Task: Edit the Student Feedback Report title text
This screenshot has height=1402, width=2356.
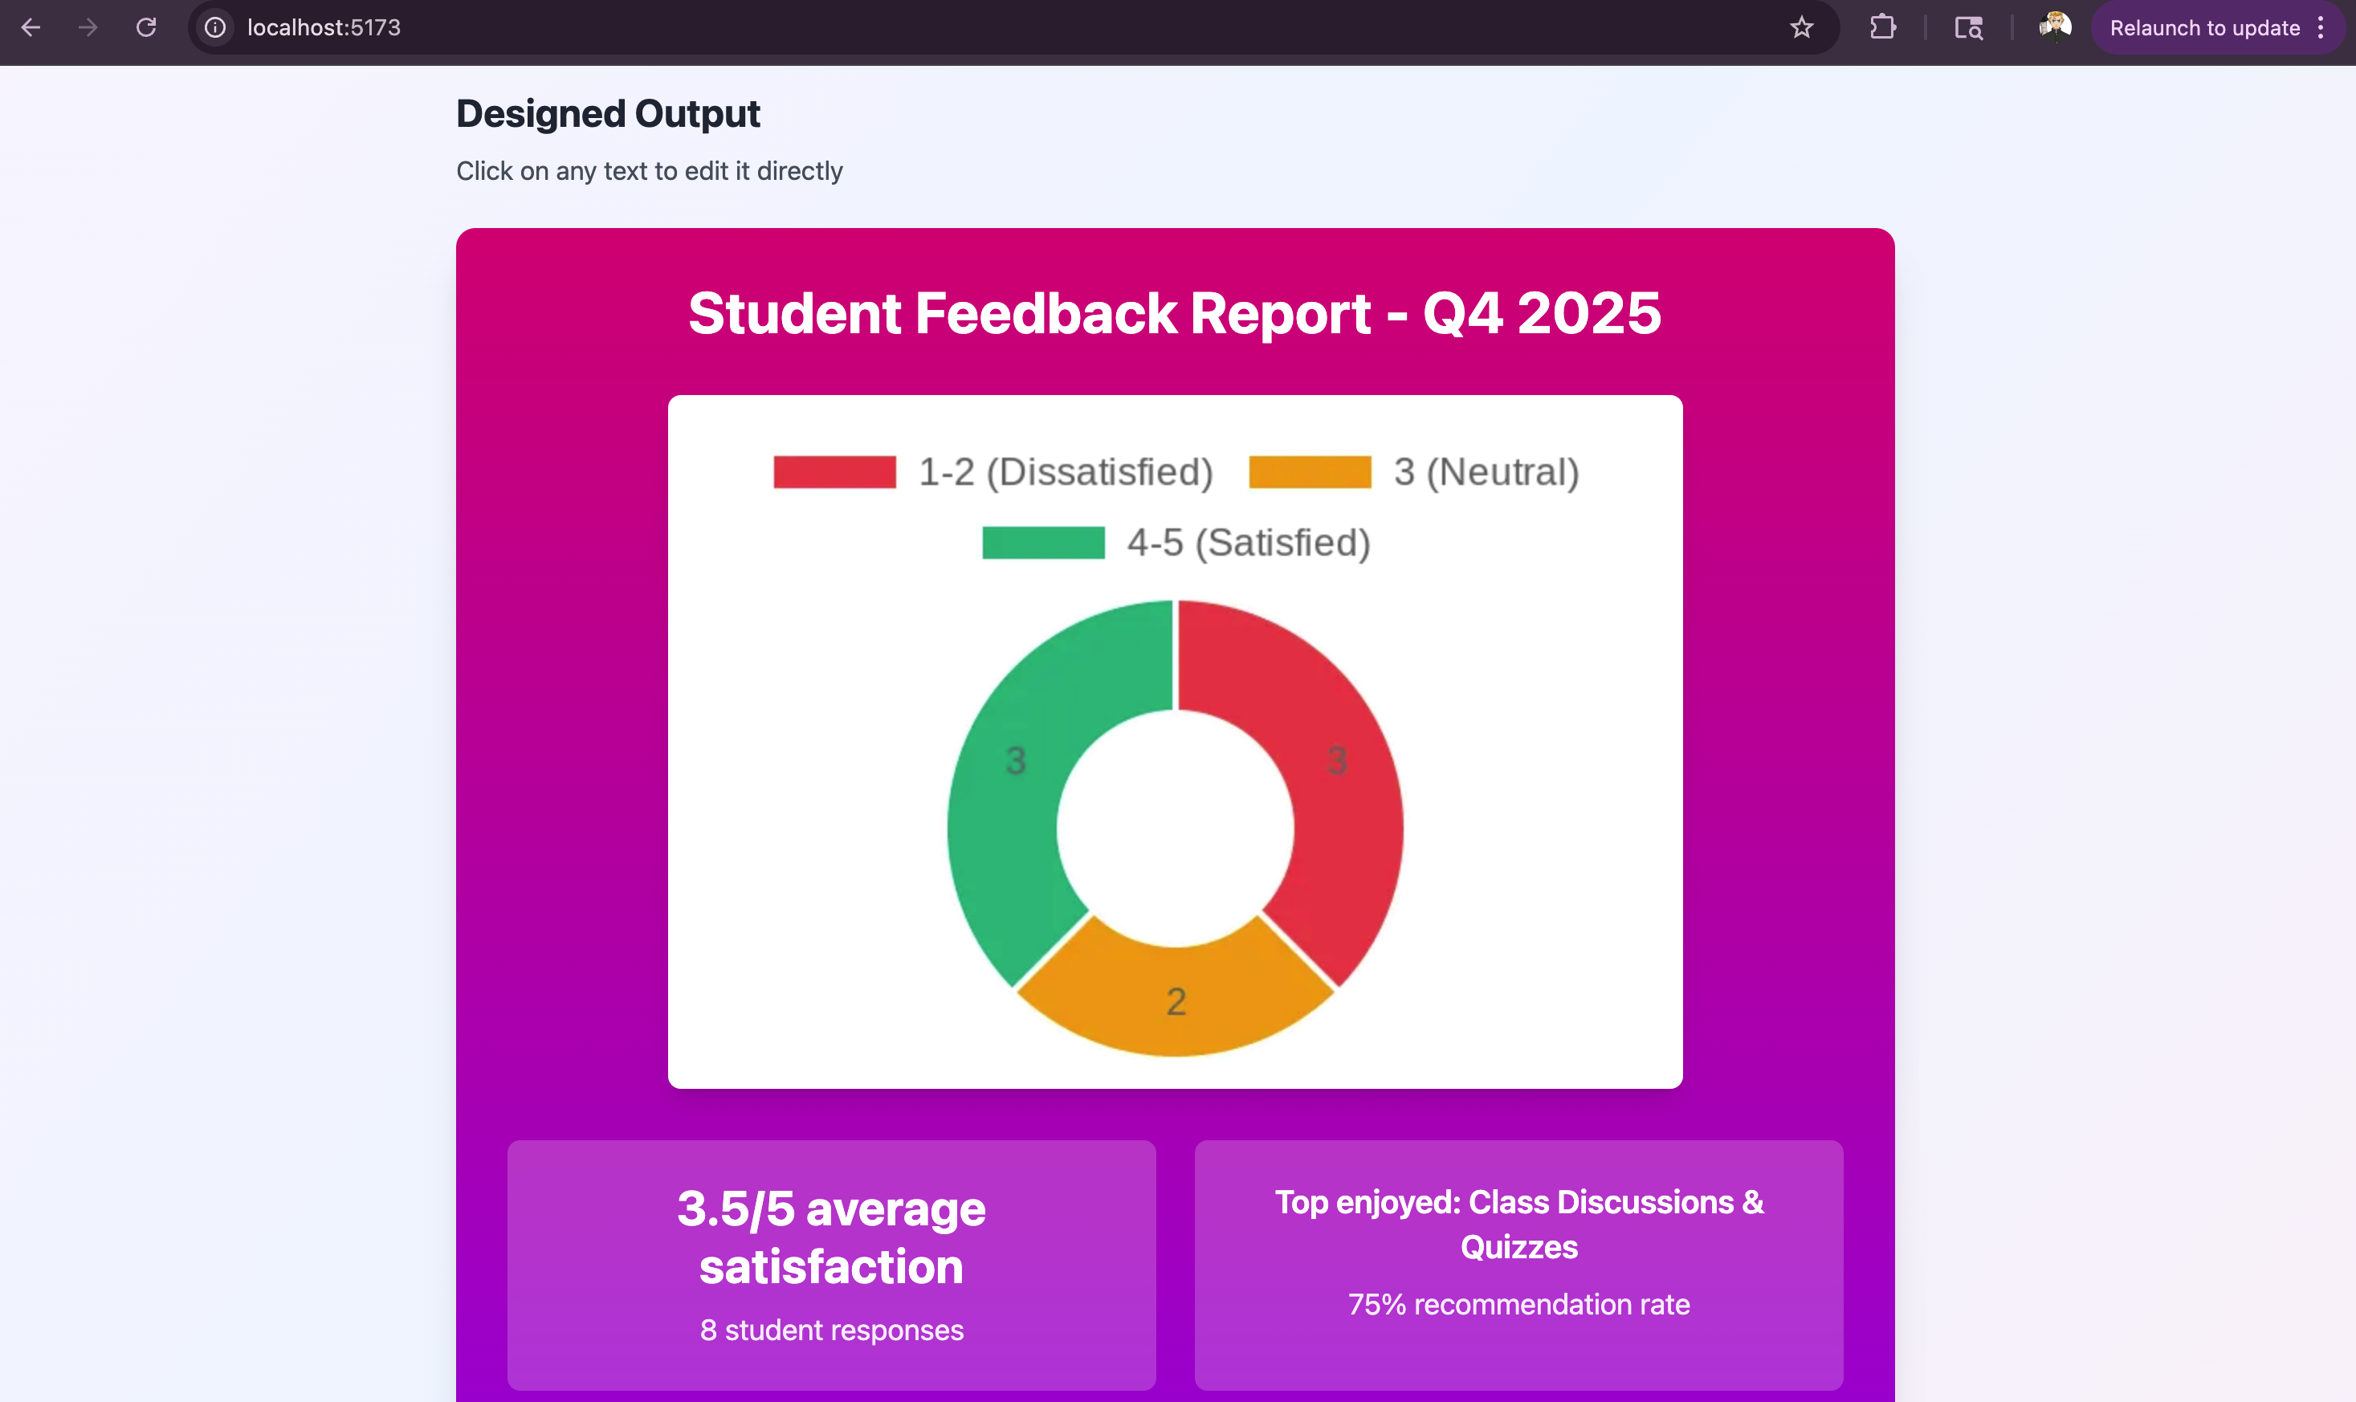Action: click(x=1174, y=312)
